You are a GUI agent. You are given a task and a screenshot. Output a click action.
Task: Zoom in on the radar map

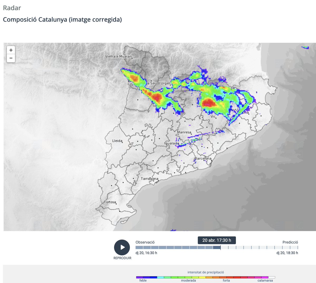(11, 50)
